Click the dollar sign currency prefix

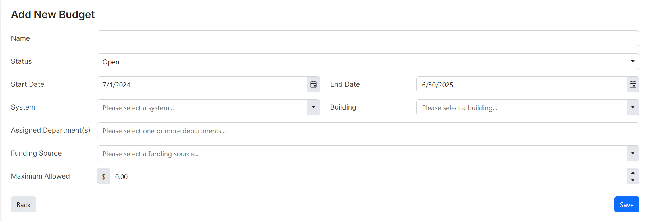point(104,176)
